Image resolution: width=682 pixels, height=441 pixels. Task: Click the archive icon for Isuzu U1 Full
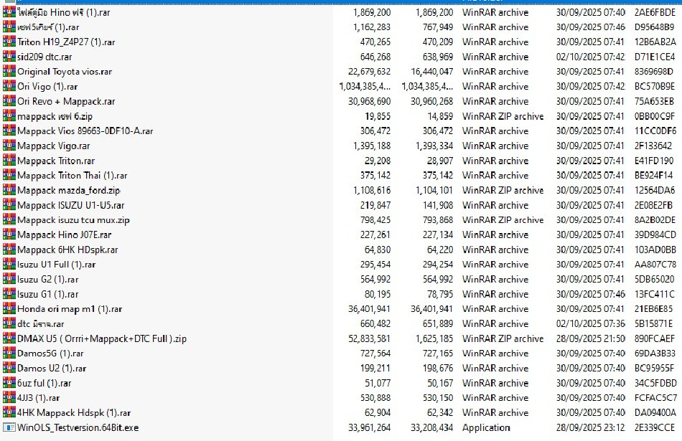tap(9, 265)
